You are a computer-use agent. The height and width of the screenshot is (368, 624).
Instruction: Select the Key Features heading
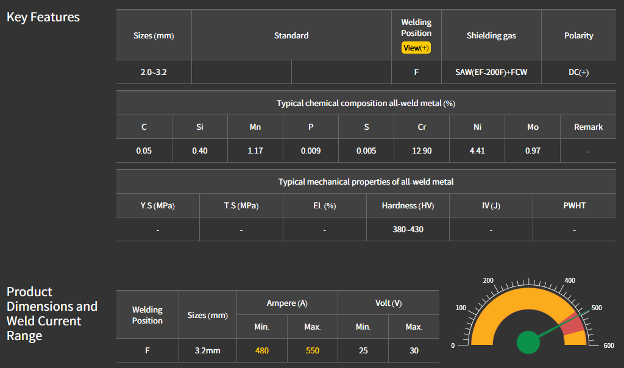click(x=43, y=17)
